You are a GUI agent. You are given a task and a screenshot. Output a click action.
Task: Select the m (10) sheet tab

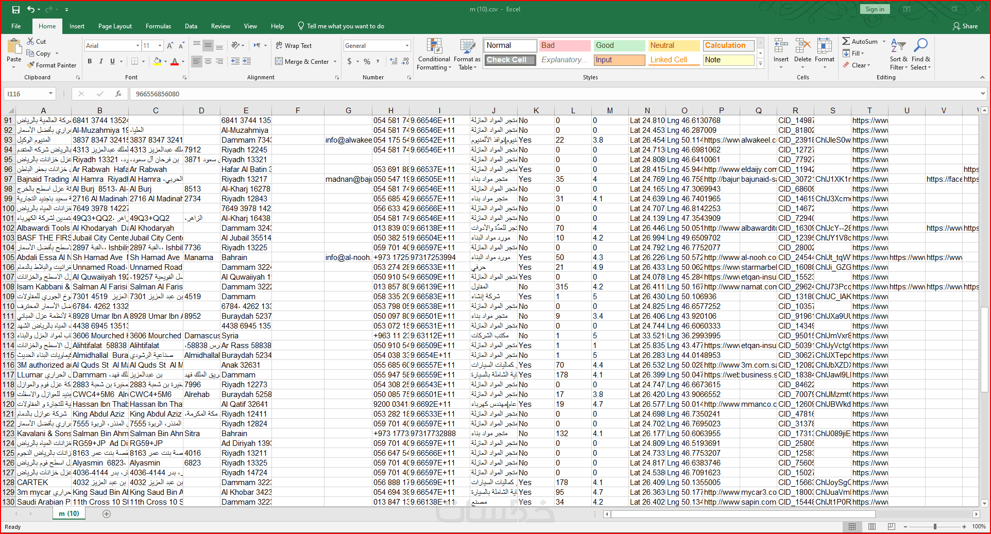point(69,513)
